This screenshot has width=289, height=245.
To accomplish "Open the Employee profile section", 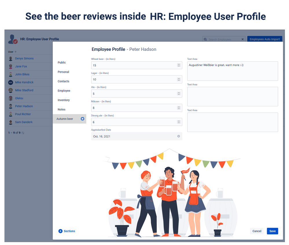I will point(64,90).
